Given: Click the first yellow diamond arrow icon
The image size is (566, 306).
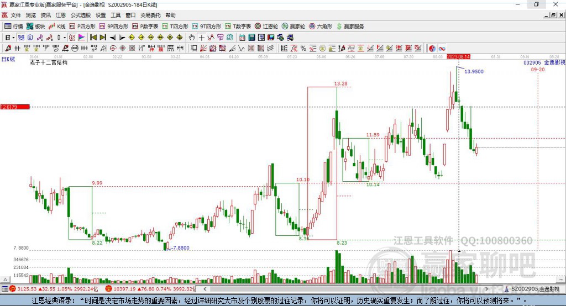Looking at the screenshot, I should tap(132, 38).
